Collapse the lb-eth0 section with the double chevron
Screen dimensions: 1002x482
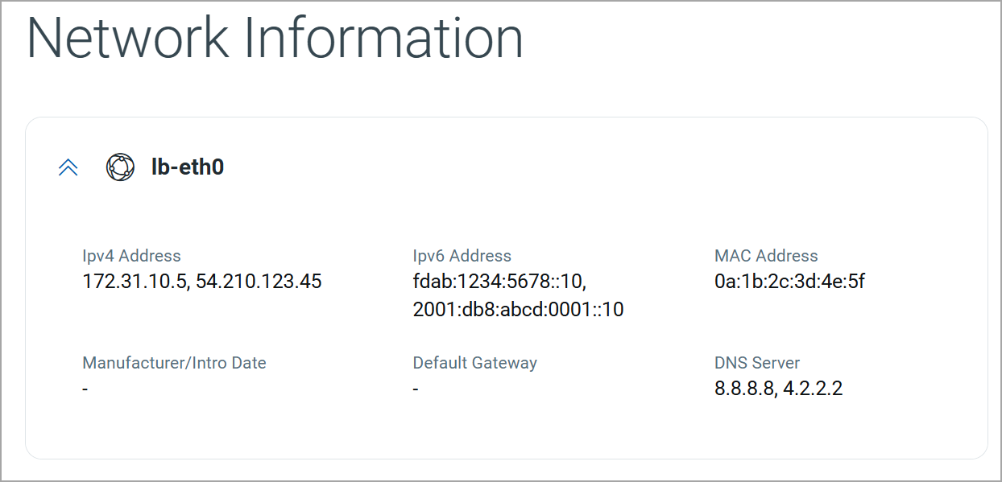click(x=68, y=167)
